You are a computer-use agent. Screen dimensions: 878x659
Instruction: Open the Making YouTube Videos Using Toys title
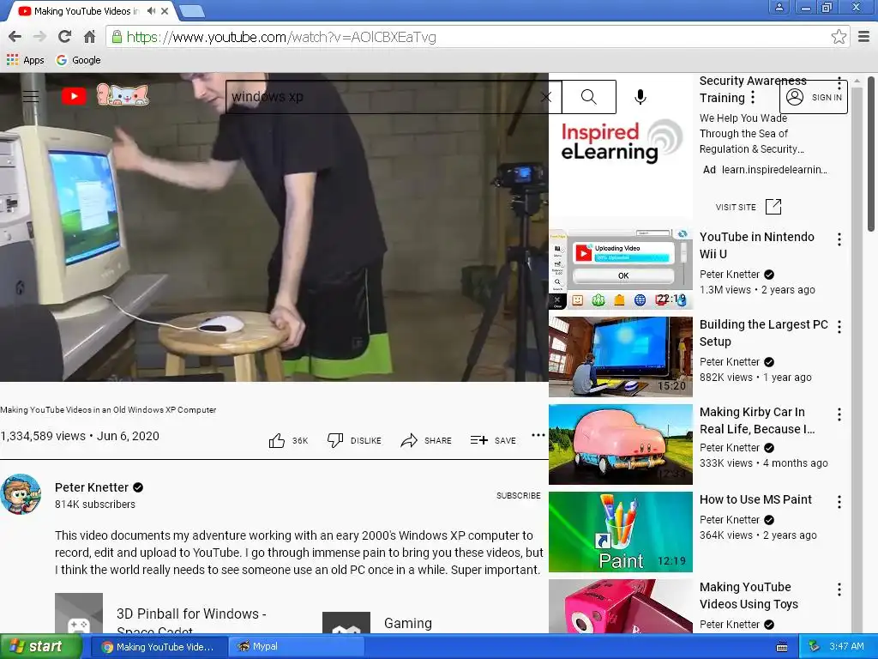(749, 596)
